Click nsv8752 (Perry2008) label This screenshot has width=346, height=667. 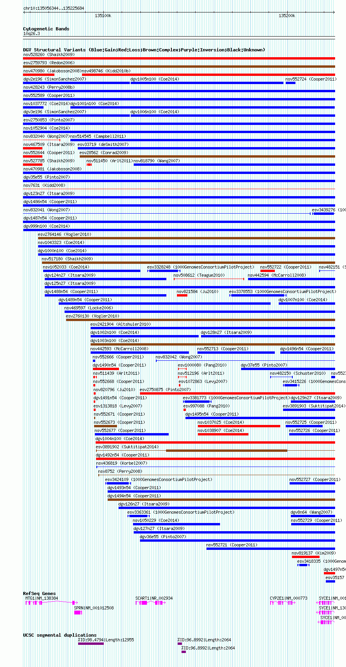point(120,471)
